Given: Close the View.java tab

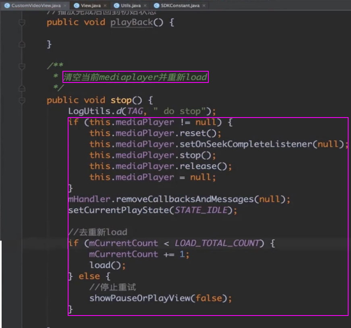Looking at the screenshot, I should tap(105, 6).
